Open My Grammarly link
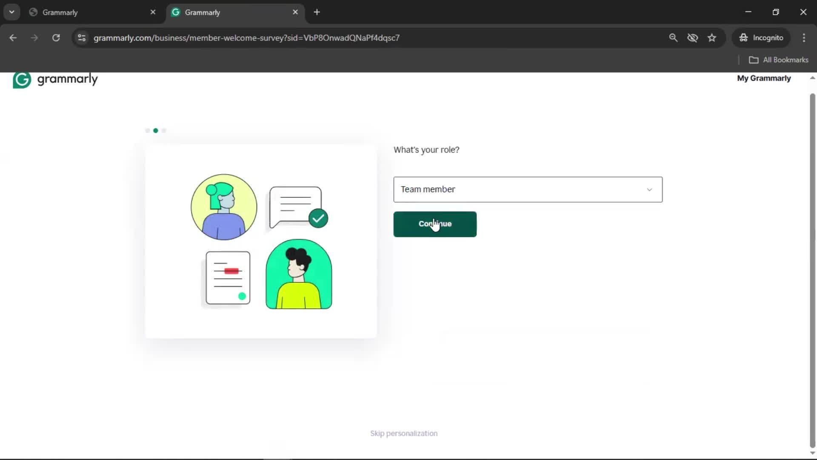817x460 pixels. pos(763,78)
